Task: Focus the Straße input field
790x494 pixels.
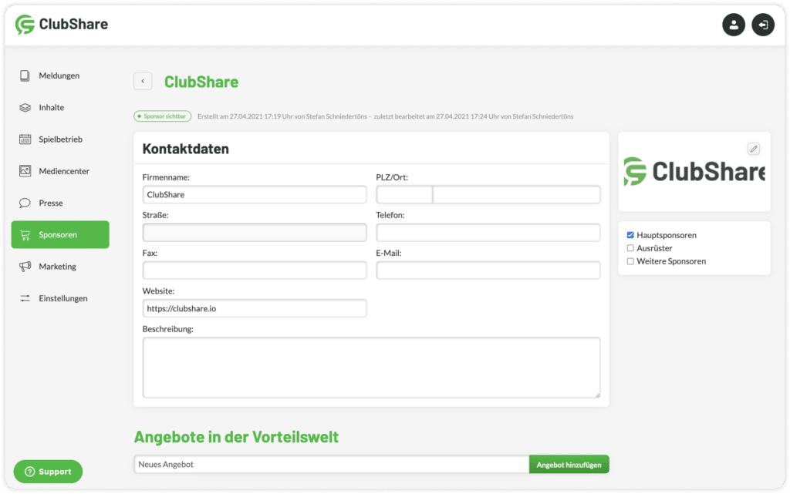Action: pyautogui.click(x=255, y=233)
